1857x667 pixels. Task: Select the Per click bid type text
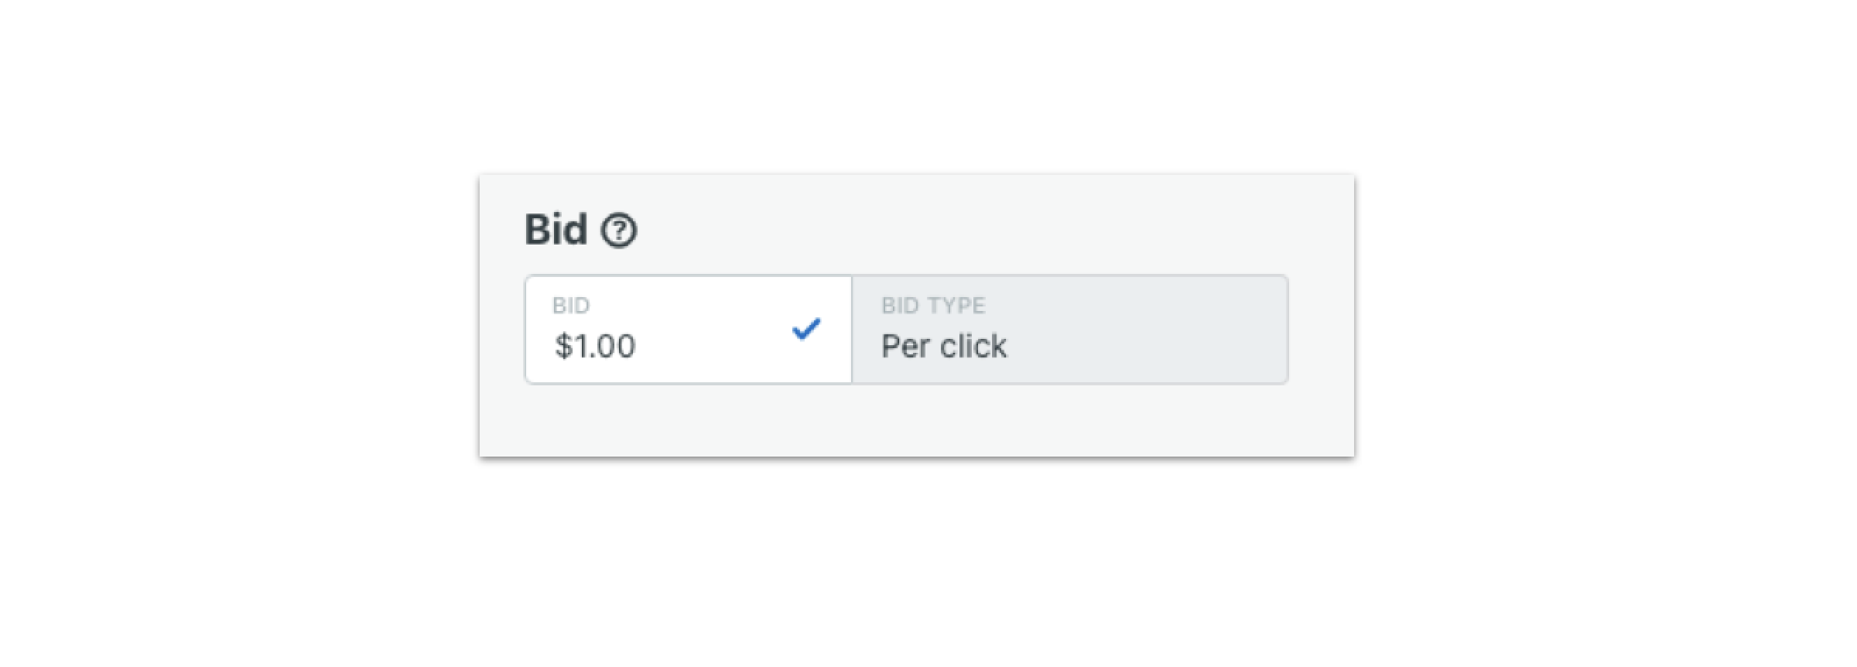click(x=944, y=346)
